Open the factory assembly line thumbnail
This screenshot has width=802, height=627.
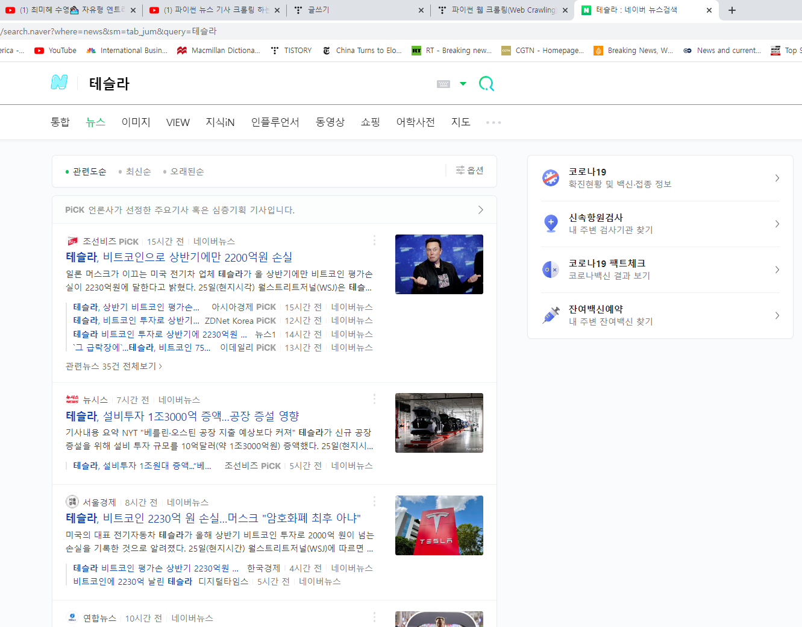click(x=439, y=423)
